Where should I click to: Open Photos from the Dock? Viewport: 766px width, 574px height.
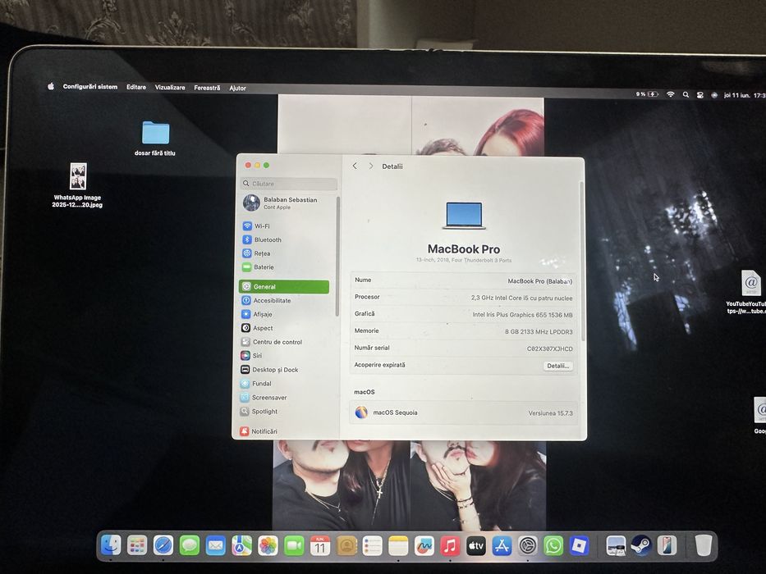pos(268,545)
